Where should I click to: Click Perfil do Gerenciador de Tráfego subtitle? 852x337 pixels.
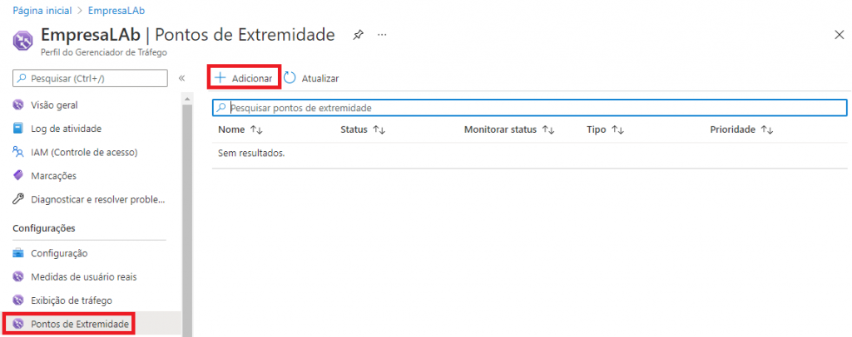[x=104, y=52]
